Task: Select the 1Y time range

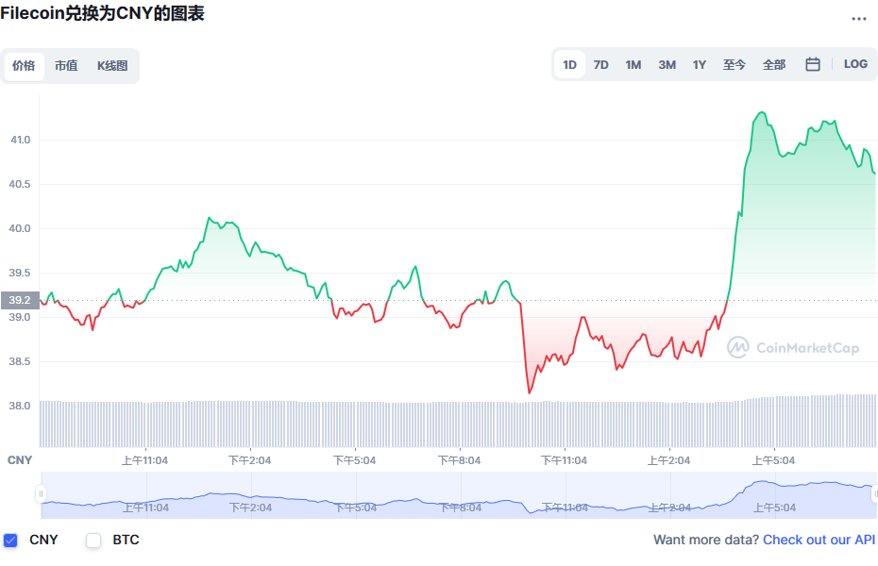Action: (x=700, y=65)
